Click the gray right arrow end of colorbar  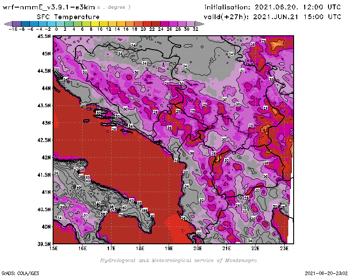pos(199,24)
